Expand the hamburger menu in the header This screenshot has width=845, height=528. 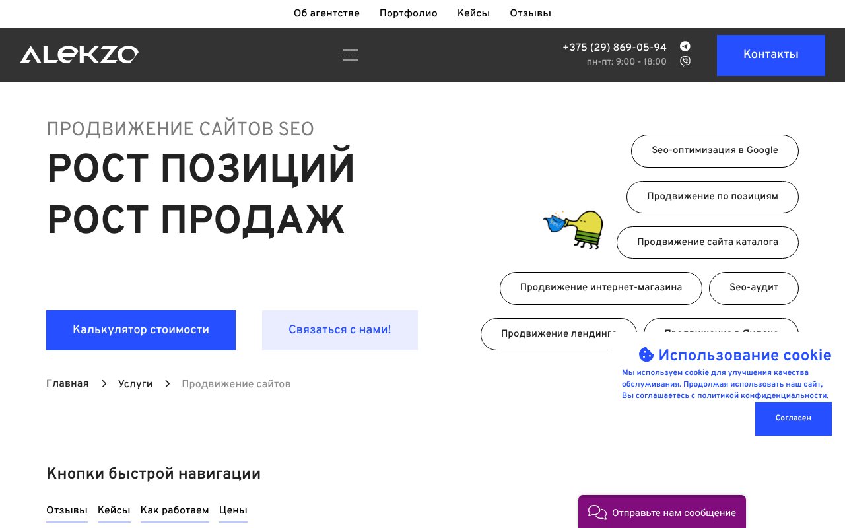click(350, 55)
